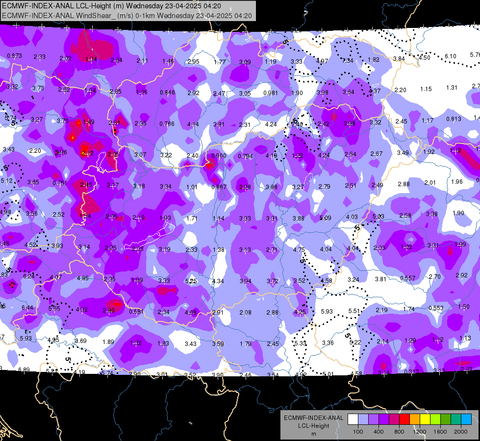
Task: Click the wind shear value "4.07"
Action: [56, 277]
